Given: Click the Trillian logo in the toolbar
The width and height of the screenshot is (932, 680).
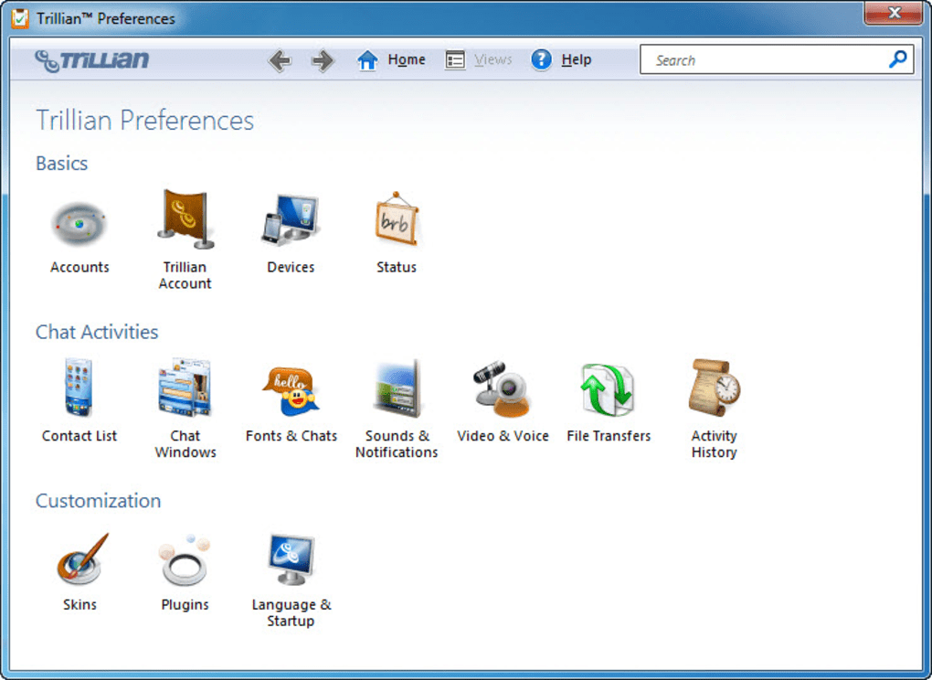Looking at the screenshot, I should [92, 60].
